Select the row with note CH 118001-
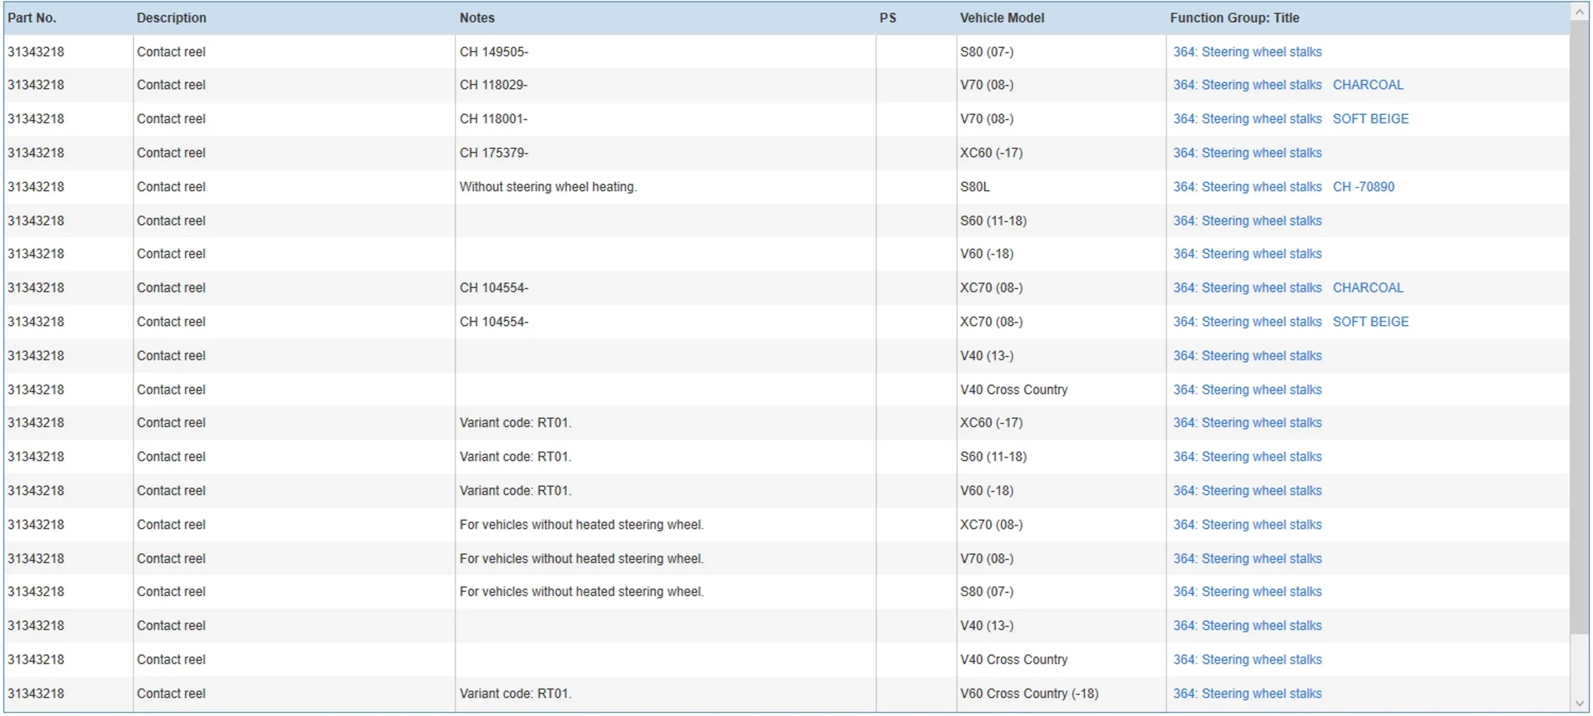Screen dimensions: 1593x716 click(x=493, y=118)
